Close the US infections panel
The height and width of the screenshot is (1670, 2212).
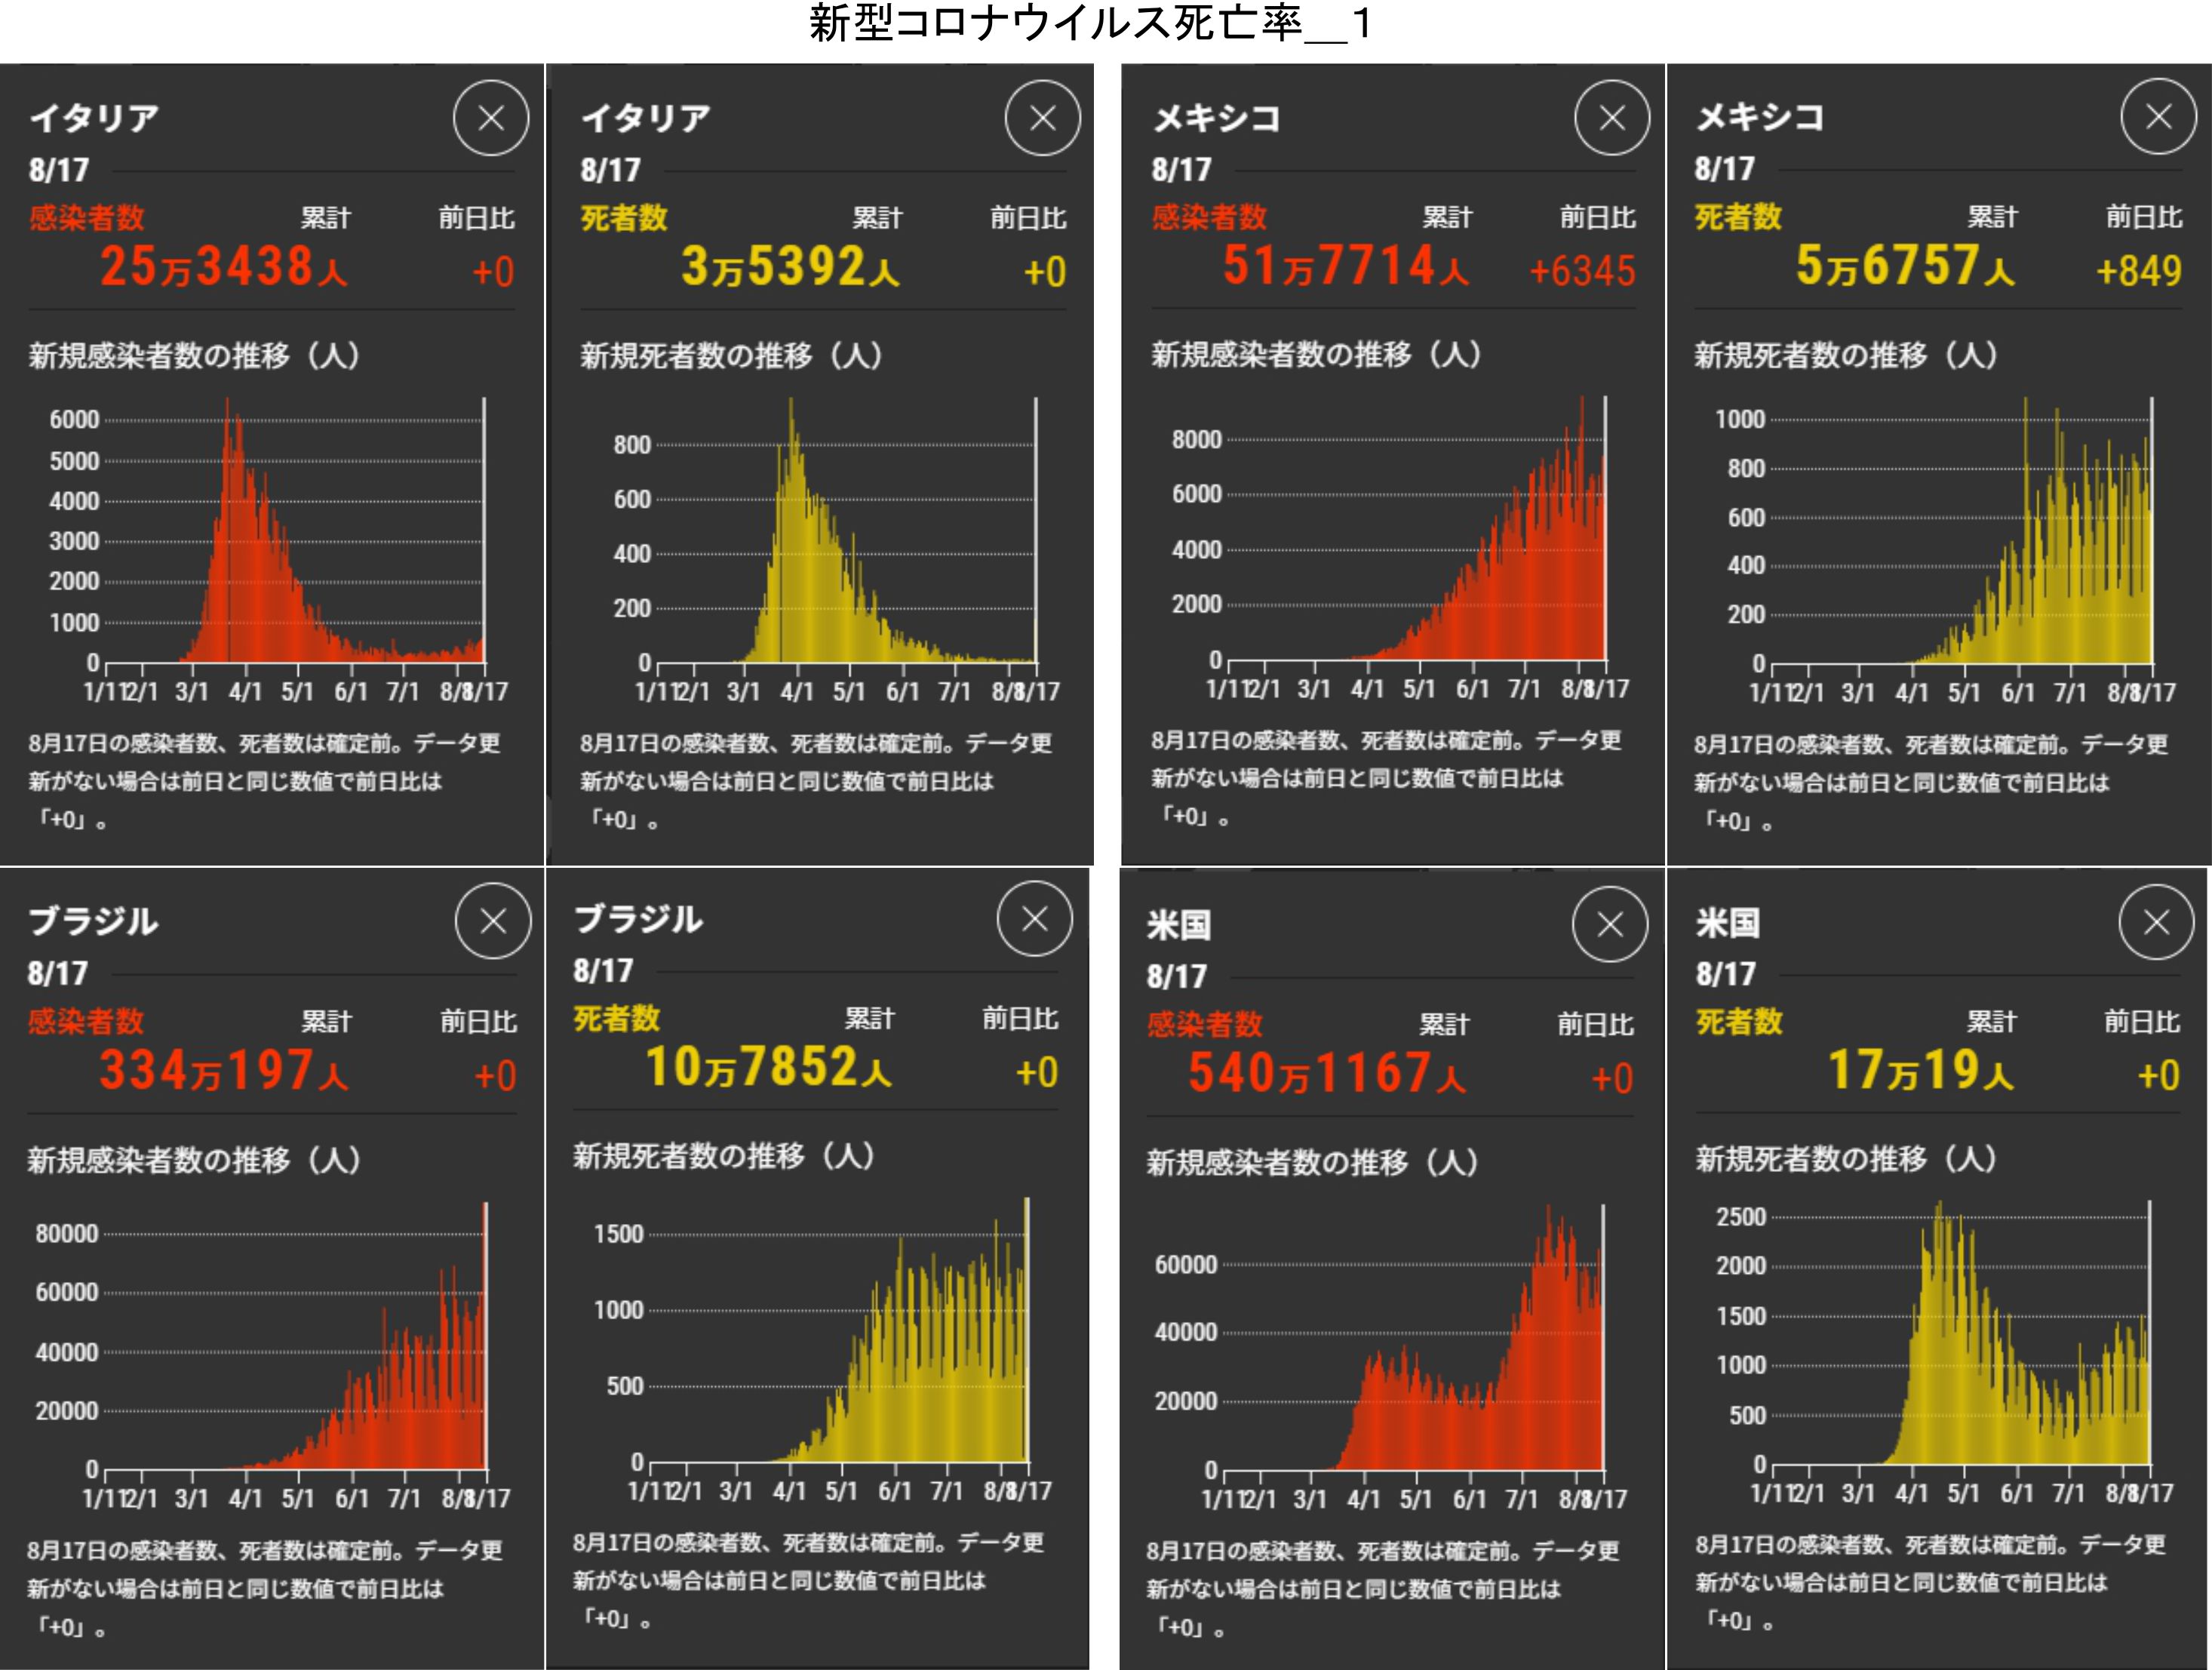tap(1609, 924)
